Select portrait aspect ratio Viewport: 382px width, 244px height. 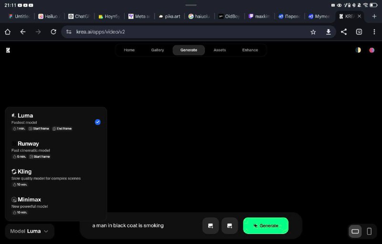[369, 231]
